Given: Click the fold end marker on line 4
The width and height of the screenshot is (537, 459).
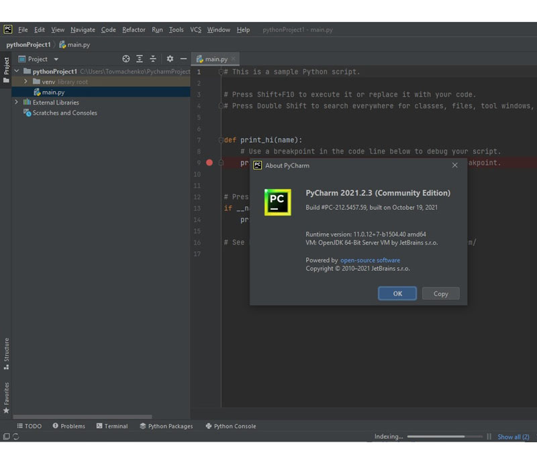Looking at the screenshot, I should coord(221,106).
